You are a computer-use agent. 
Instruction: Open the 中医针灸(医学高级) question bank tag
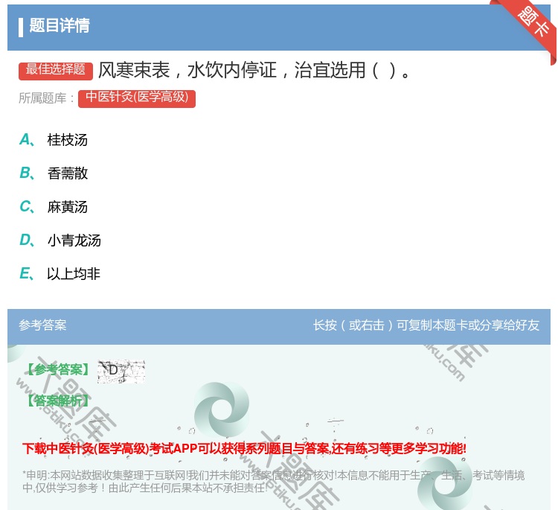pos(137,98)
